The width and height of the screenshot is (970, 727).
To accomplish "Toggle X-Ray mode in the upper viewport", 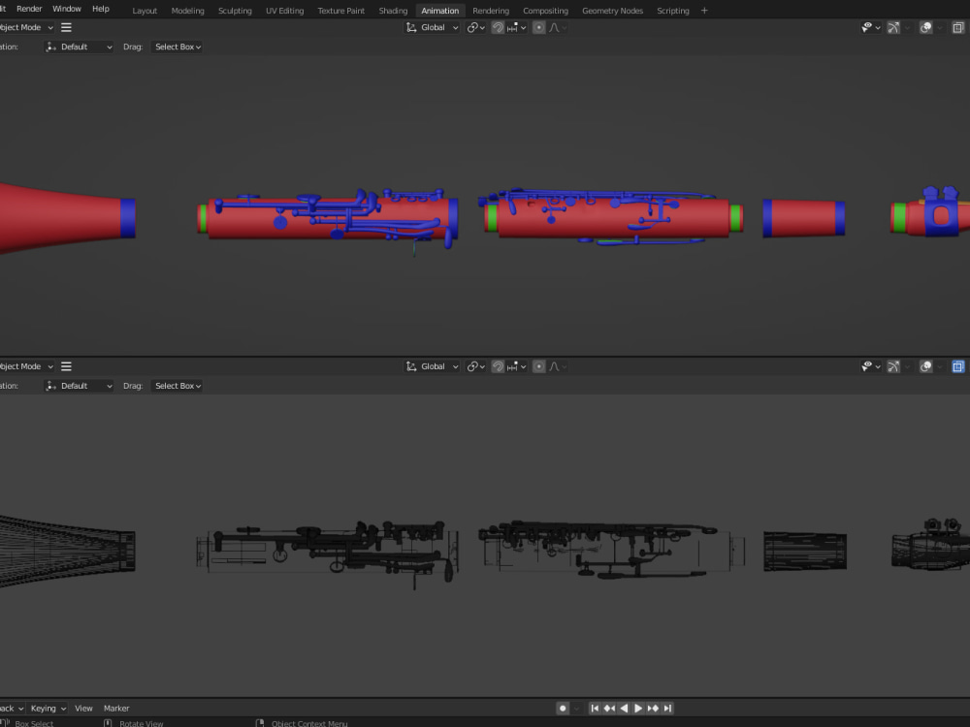I will [x=958, y=27].
